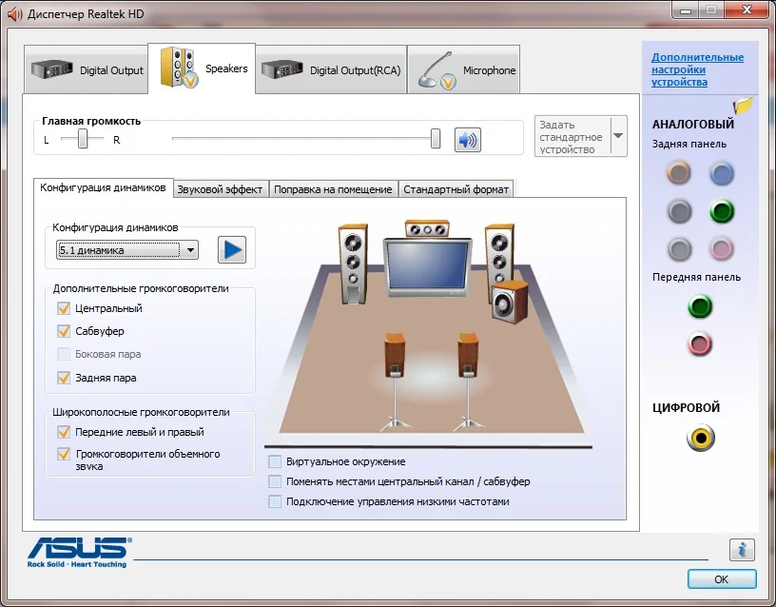Image resolution: width=776 pixels, height=607 pixels.
Task: Switch to Digital Output(RCA) tab
Action: (x=331, y=69)
